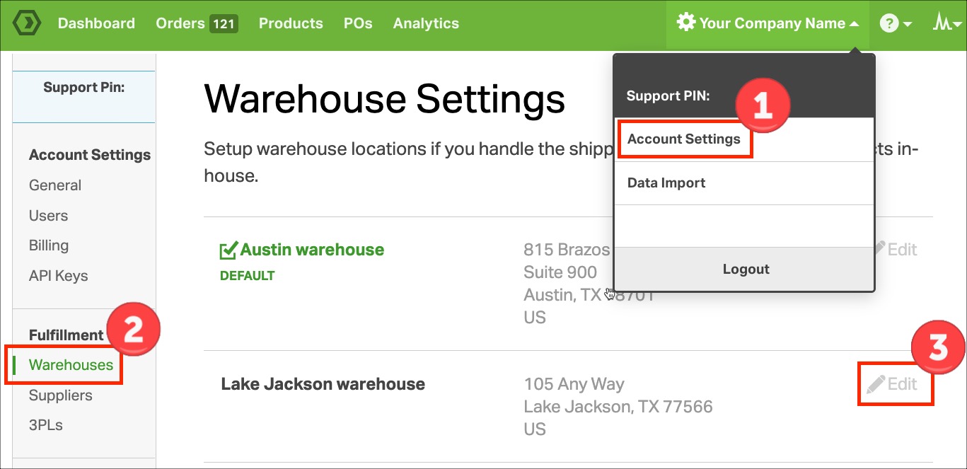The height and width of the screenshot is (469, 967).
Task: Click pencil icon for Lake Jackson warehouse
Action: tap(876, 384)
